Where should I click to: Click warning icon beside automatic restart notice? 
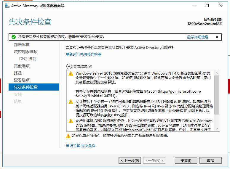[68, 136]
